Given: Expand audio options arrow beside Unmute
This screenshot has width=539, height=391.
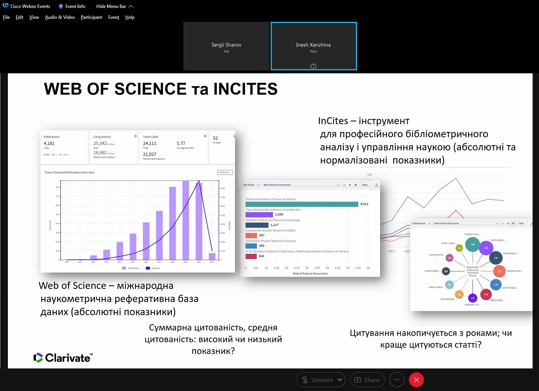Looking at the screenshot, I should (x=340, y=380).
